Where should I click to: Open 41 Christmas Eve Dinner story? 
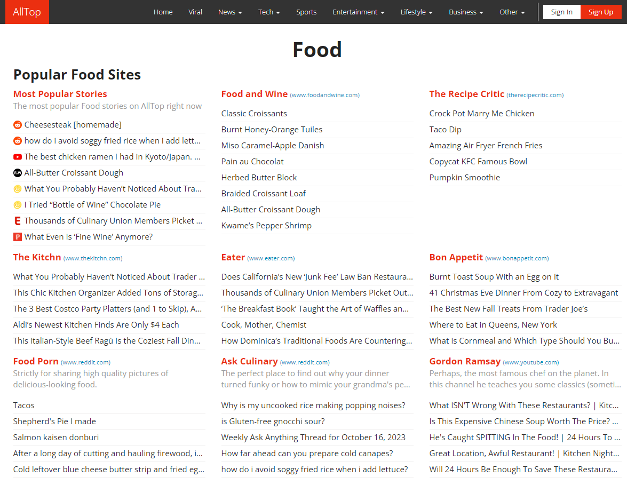524,293
